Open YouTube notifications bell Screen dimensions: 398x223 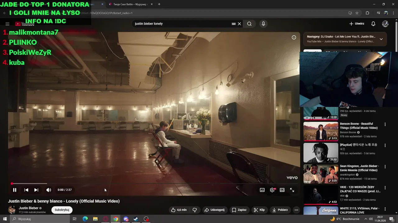coord(373,24)
